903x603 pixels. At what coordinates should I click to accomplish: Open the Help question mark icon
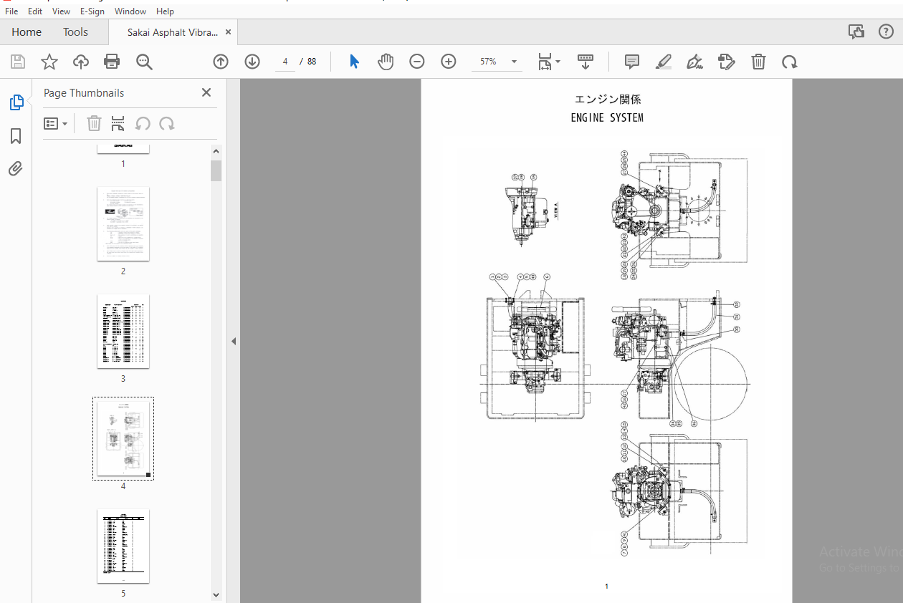(885, 32)
